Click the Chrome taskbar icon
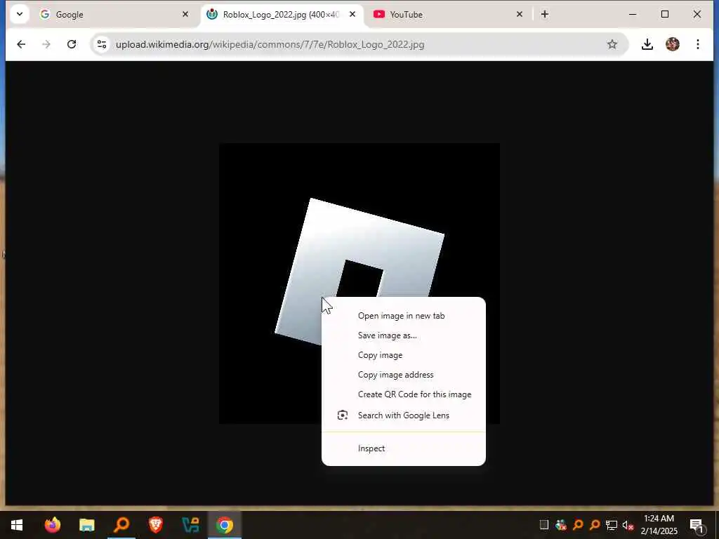719x539 pixels. pyautogui.click(x=225, y=525)
